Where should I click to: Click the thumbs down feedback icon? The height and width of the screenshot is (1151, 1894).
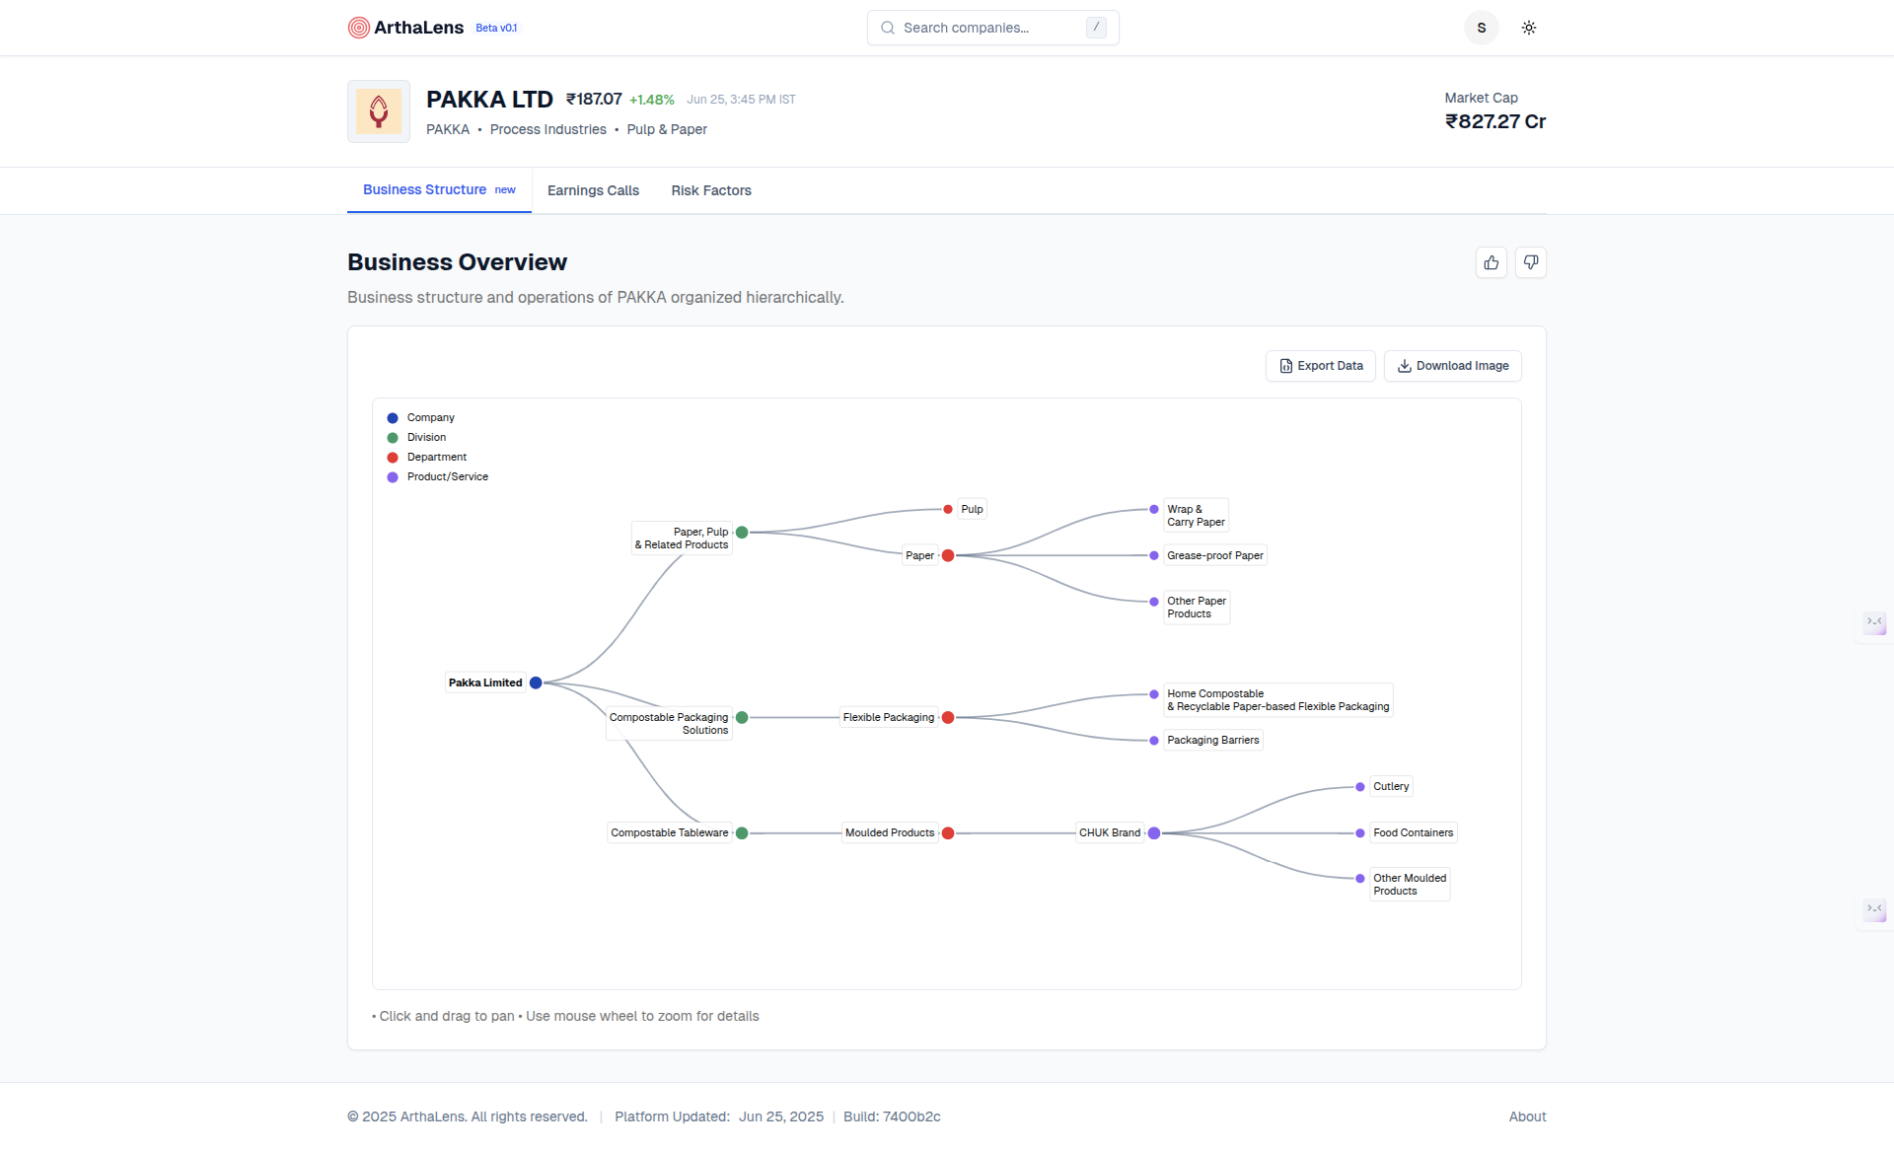pos(1531,262)
